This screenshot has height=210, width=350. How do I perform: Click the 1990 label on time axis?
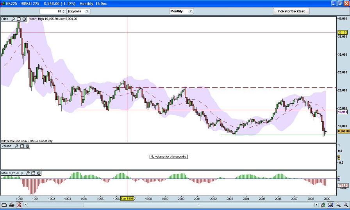19,199
